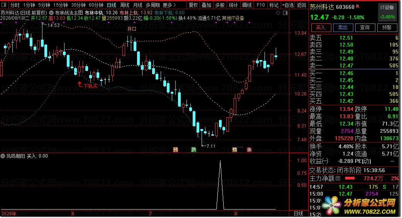Click 其他IT设备 sector link in header
The image size is (402, 218).
click(x=233, y=18)
